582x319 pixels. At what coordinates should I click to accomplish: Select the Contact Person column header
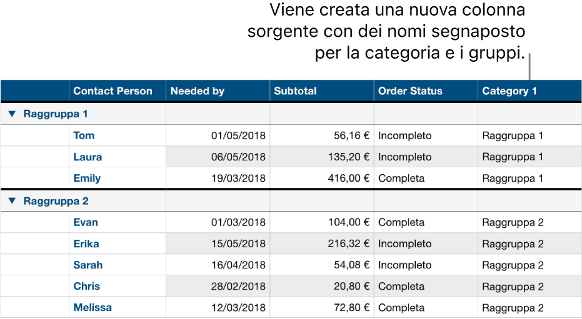click(113, 91)
